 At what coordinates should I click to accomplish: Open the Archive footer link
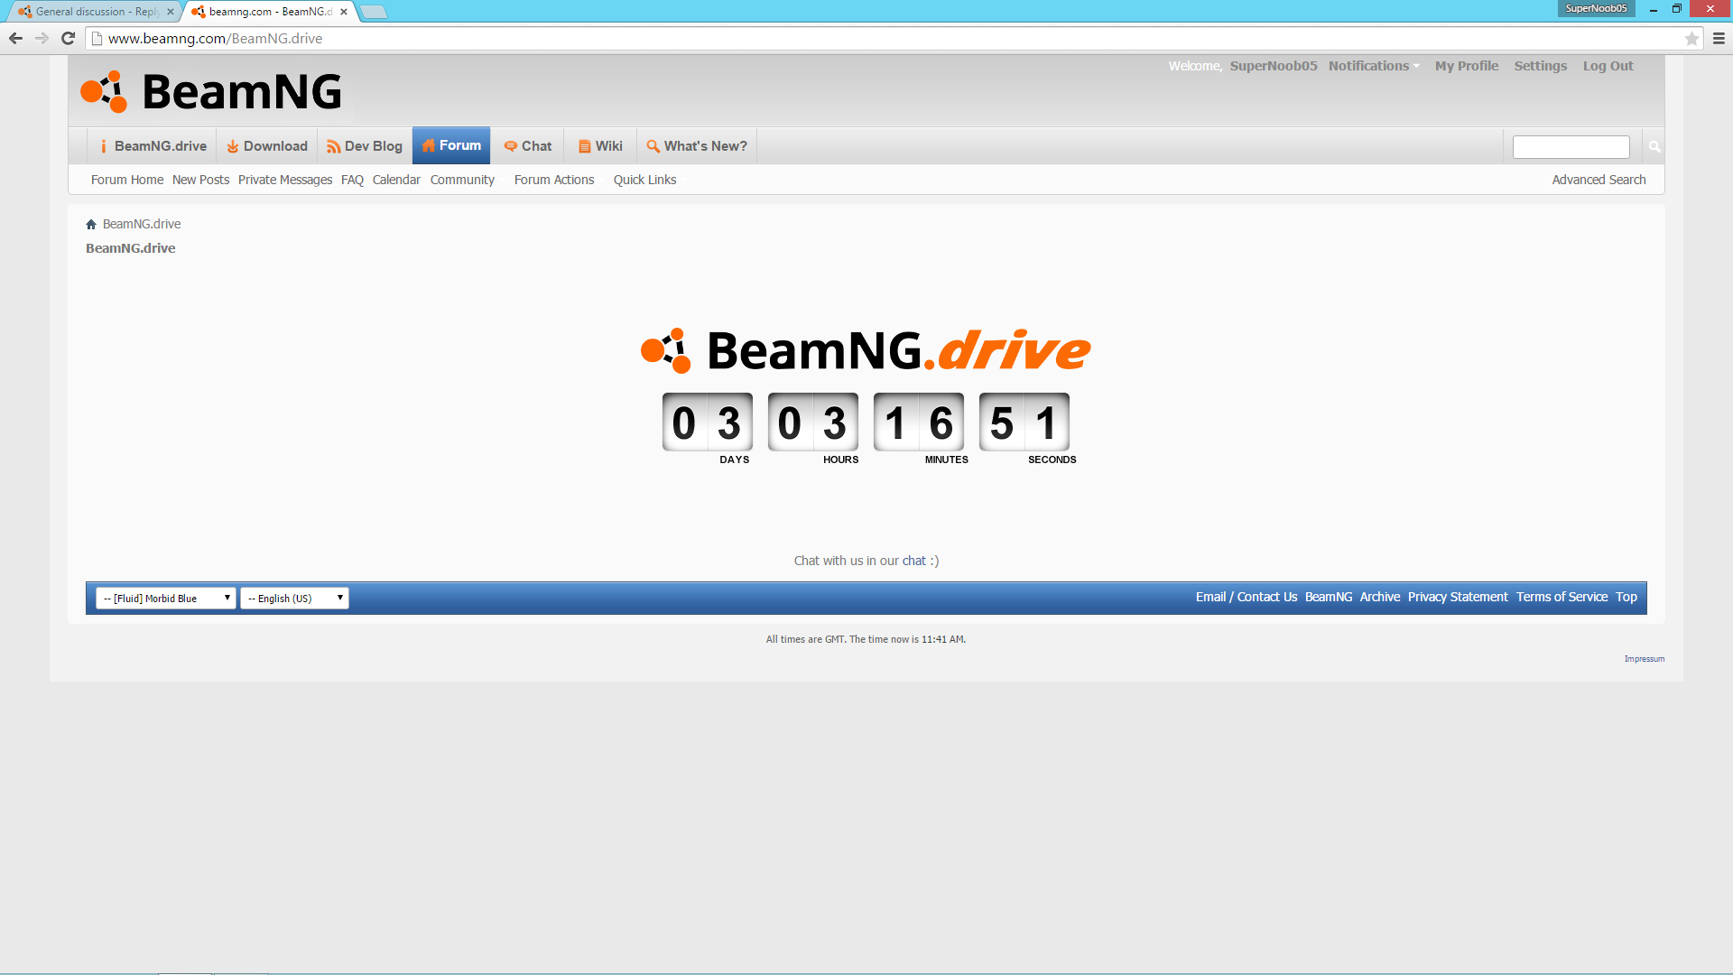pos(1380,597)
